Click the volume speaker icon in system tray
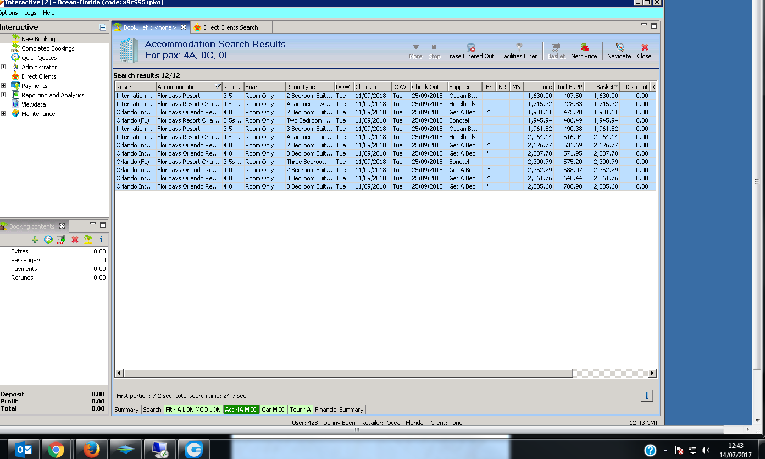 coord(706,450)
